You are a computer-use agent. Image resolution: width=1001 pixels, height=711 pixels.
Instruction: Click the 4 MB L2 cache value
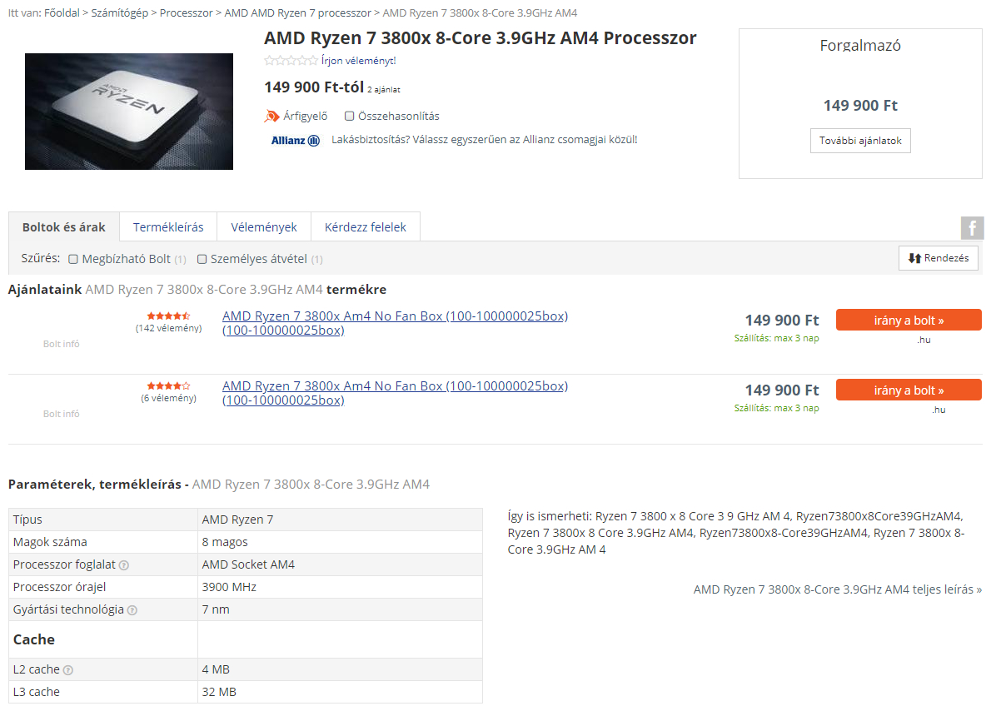(x=216, y=670)
